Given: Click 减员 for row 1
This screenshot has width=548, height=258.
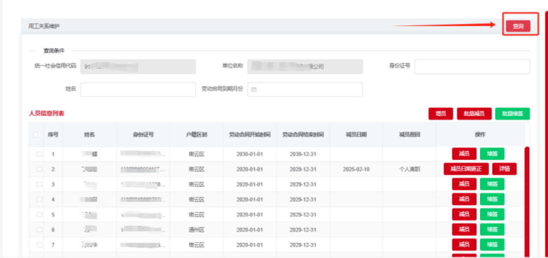Looking at the screenshot, I should tap(464, 154).
